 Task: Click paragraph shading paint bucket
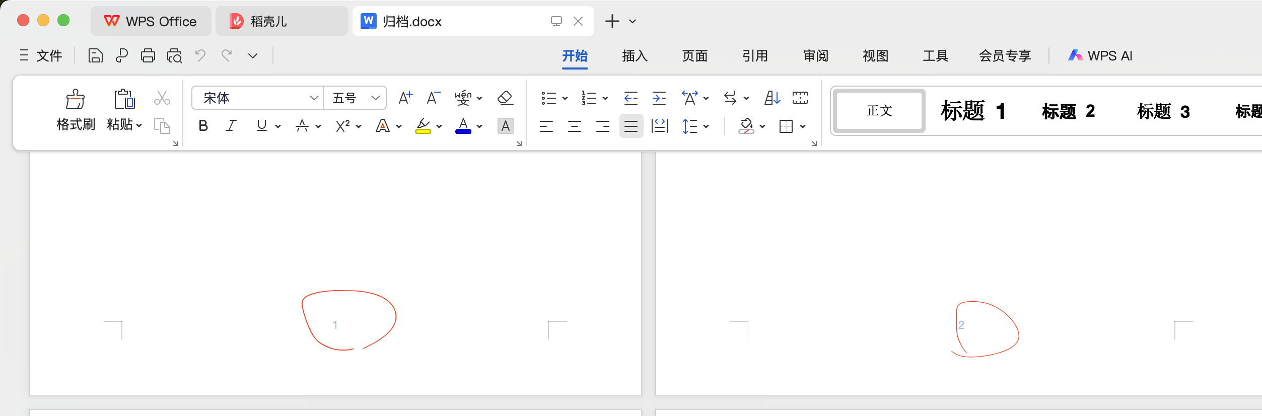coord(746,126)
